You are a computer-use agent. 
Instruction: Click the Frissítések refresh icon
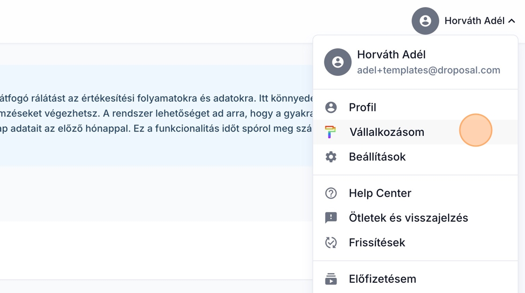(331, 242)
